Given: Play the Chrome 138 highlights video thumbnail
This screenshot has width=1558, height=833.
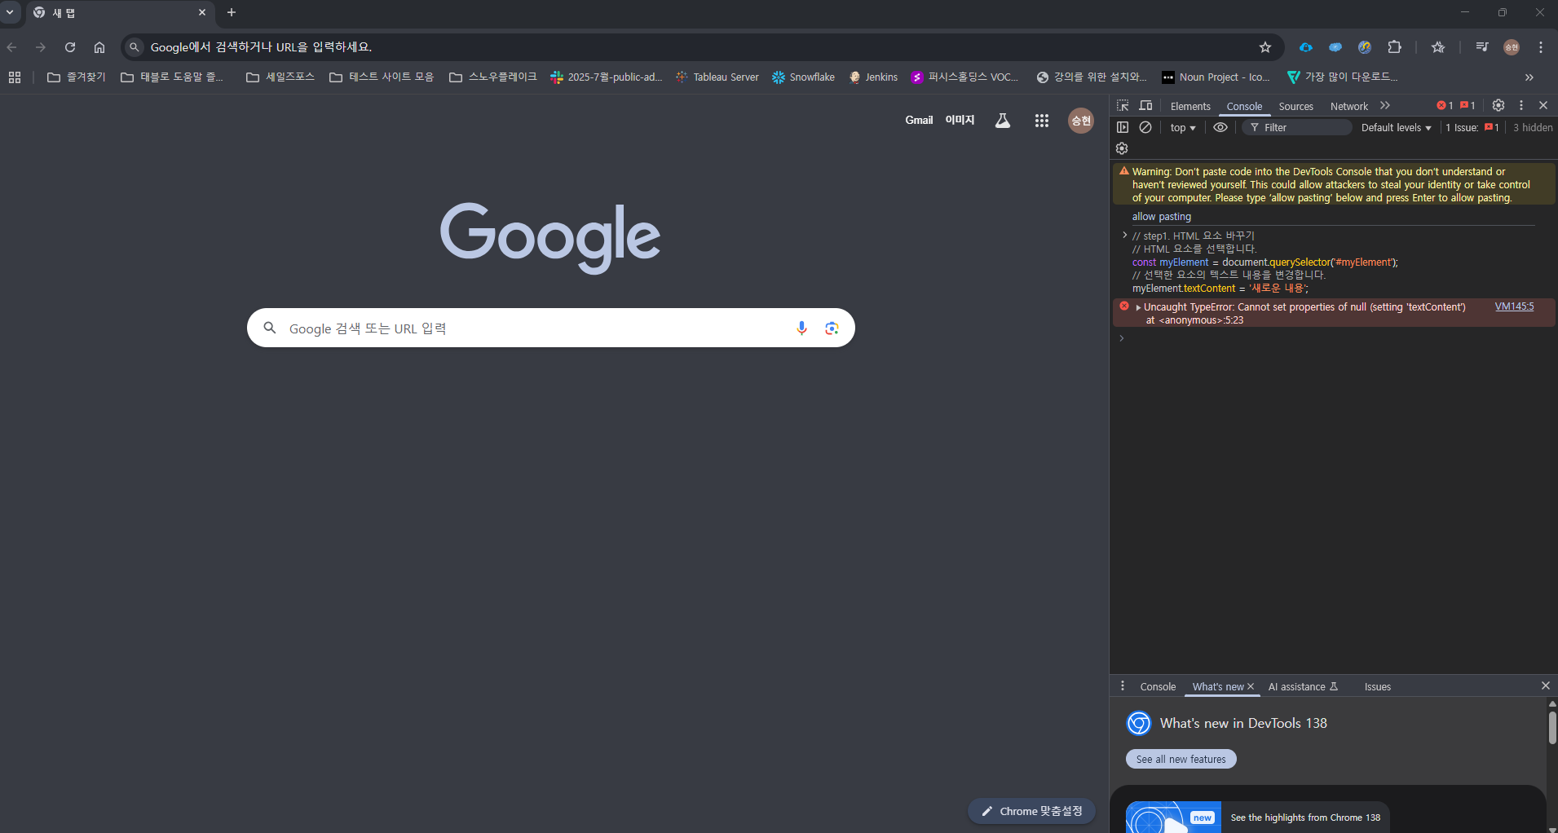Looking at the screenshot, I should click(x=1173, y=817).
